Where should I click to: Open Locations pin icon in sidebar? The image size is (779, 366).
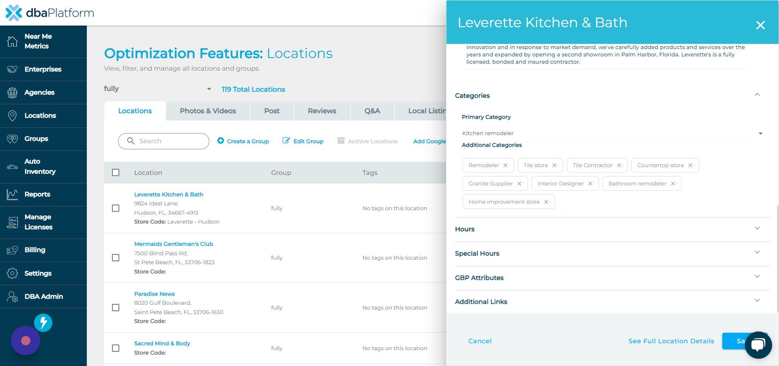coord(13,116)
